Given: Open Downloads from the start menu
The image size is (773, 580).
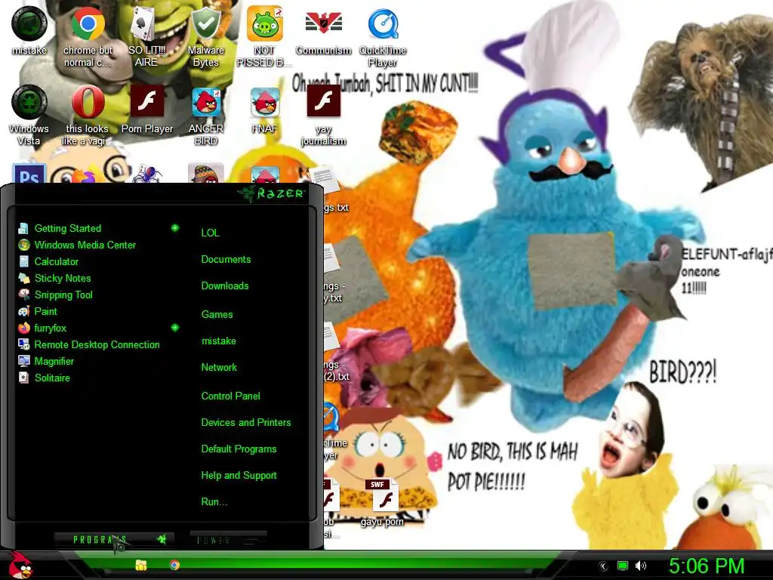Looking at the screenshot, I should [225, 285].
